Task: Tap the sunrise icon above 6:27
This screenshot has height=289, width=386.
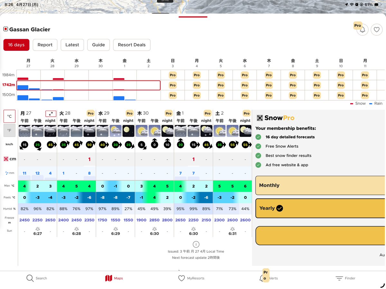Action: (37, 229)
